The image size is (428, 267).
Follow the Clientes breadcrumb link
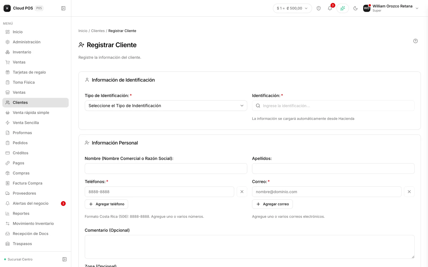(98, 31)
